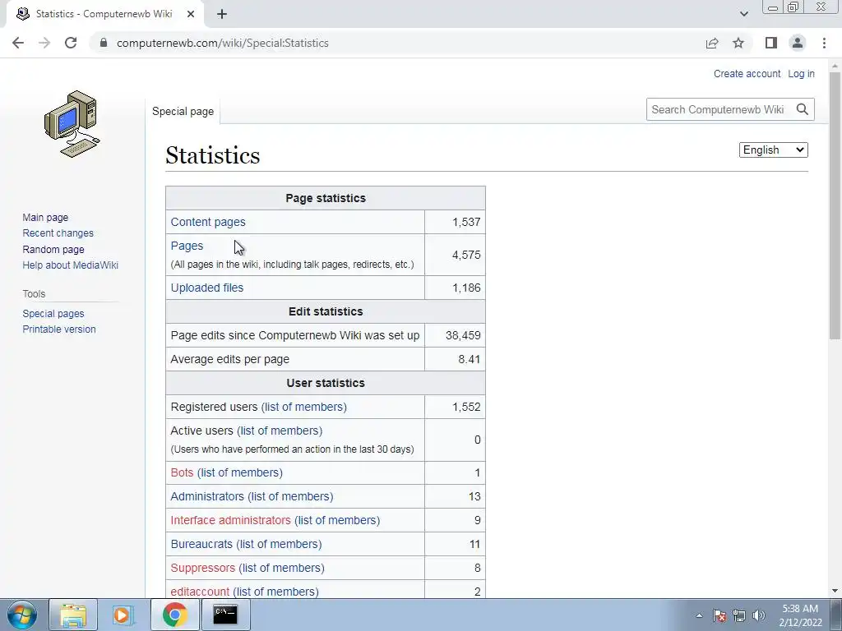Click the Statistics page heading
The width and height of the screenshot is (842, 631).
(x=213, y=155)
